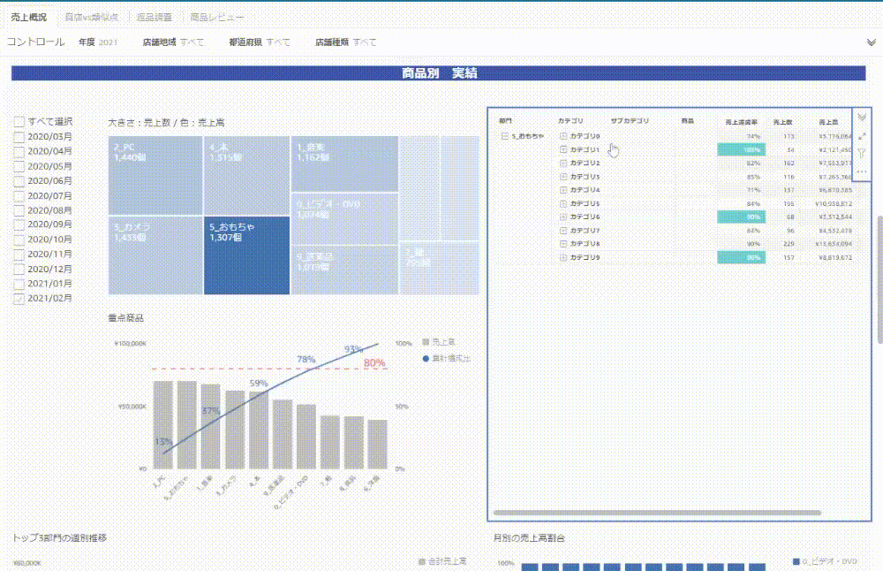The height and width of the screenshot is (571, 883).
Task: Switch to the 自店vs類似店 tab
Action: [91, 17]
